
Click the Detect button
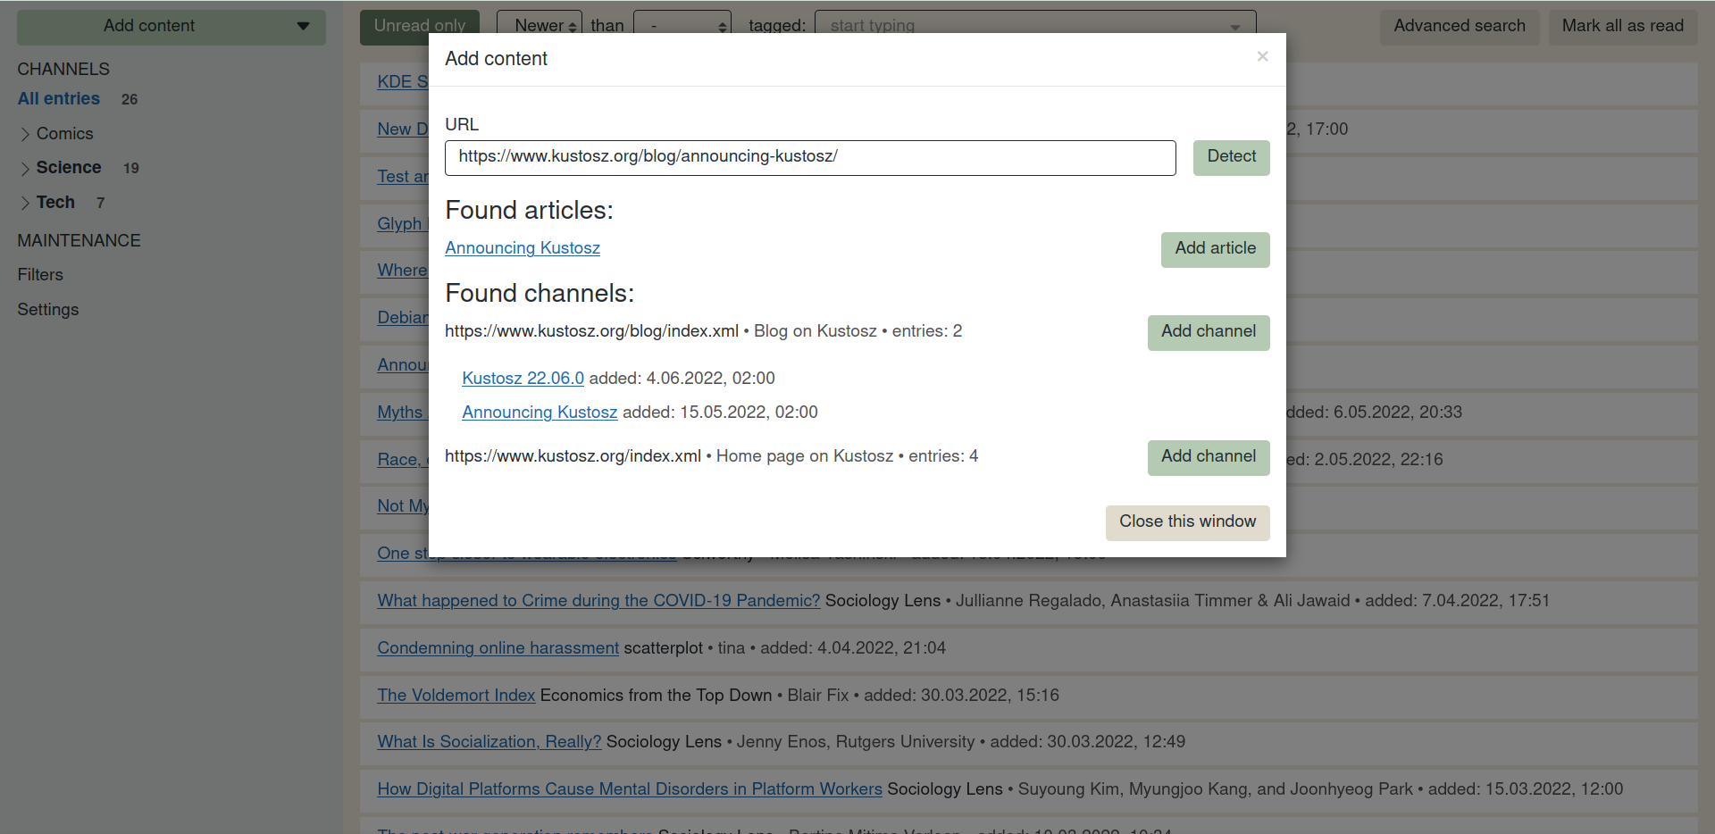[x=1231, y=157]
